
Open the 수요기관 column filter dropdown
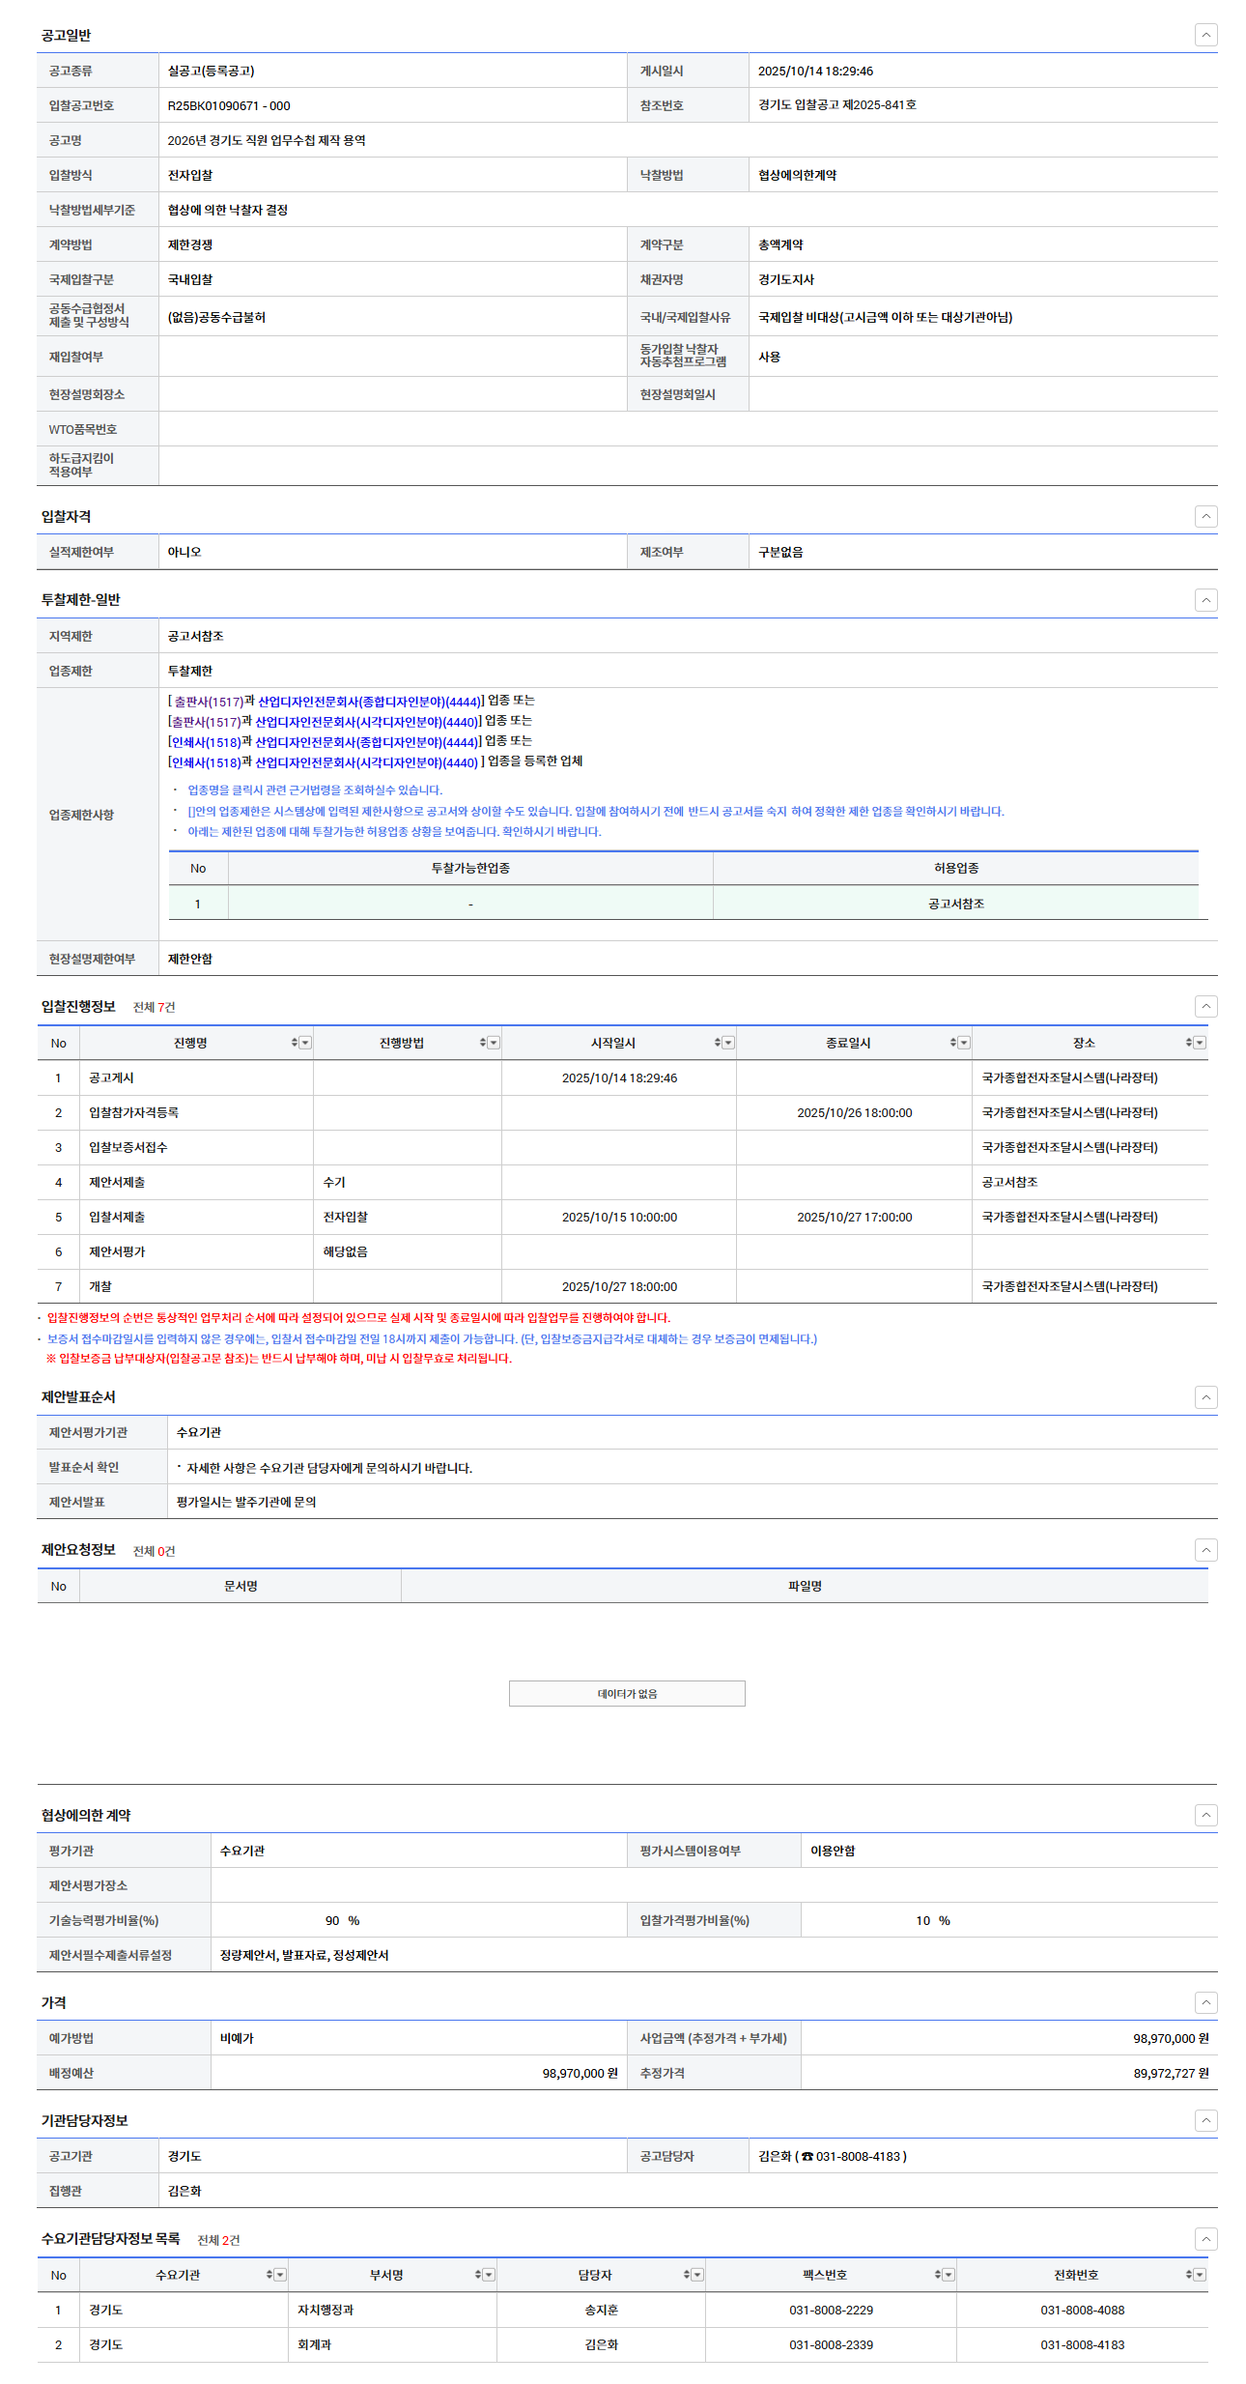280,2275
